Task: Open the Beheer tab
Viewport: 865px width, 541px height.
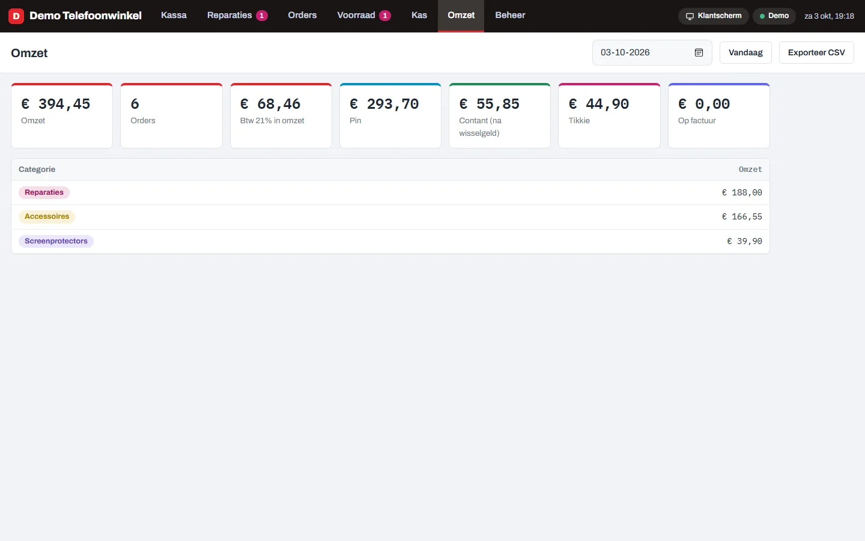Action: [510, 16]
